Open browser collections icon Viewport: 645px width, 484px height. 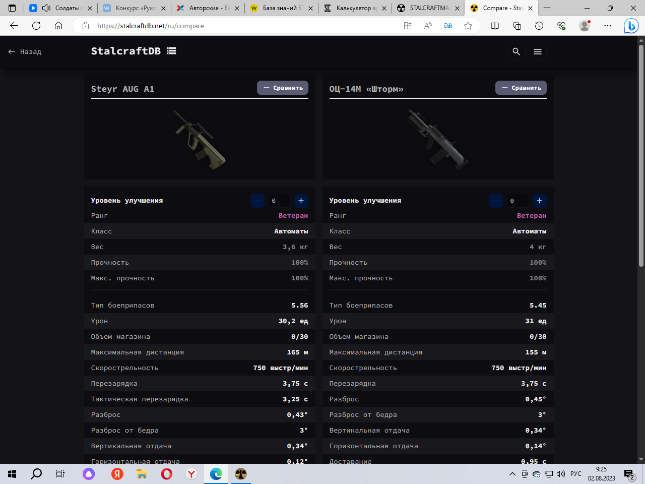[517, 26]
